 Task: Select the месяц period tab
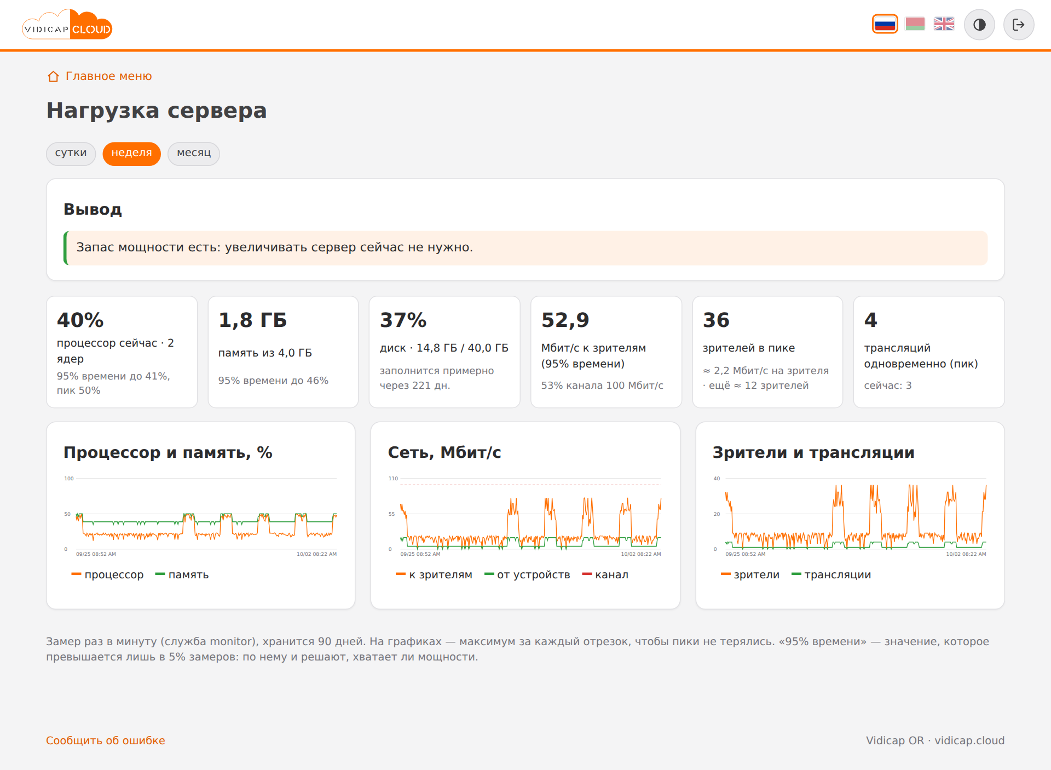click(x=194, y=153)
